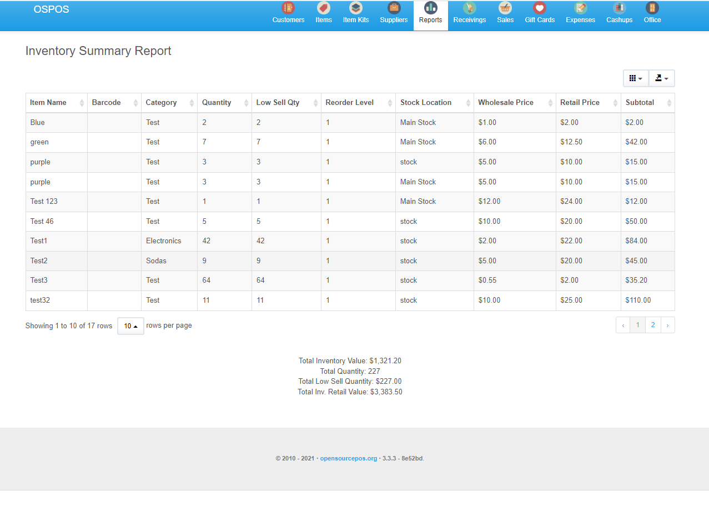Open the export format dropdown
This screenshot has height=506, width=709.
tap(661, 78)
